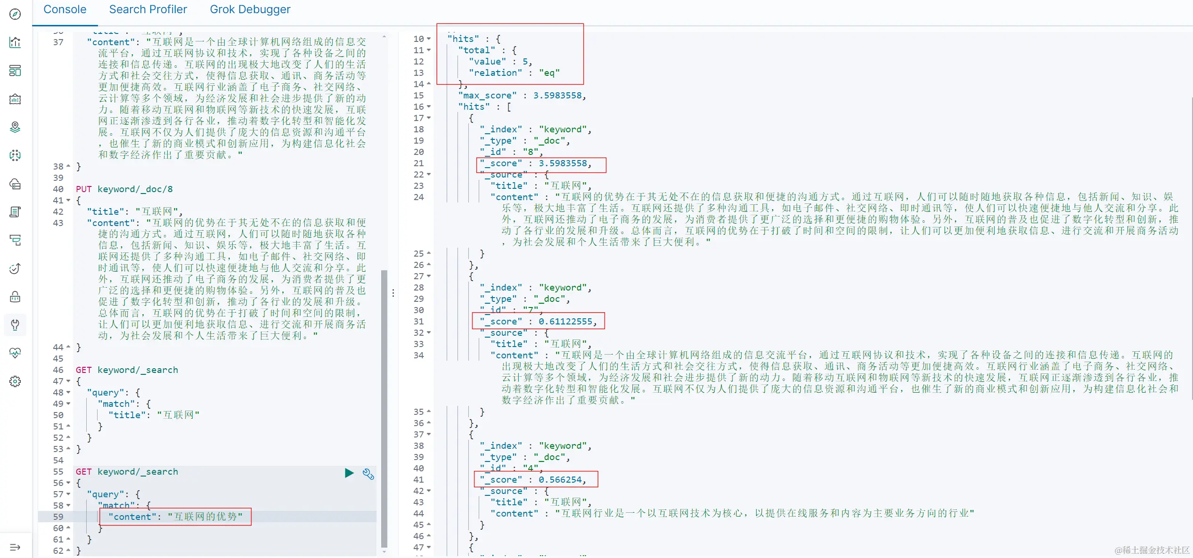
Task: Open Dev Tools wrench icon in sidebar
Action: point(15,325)
